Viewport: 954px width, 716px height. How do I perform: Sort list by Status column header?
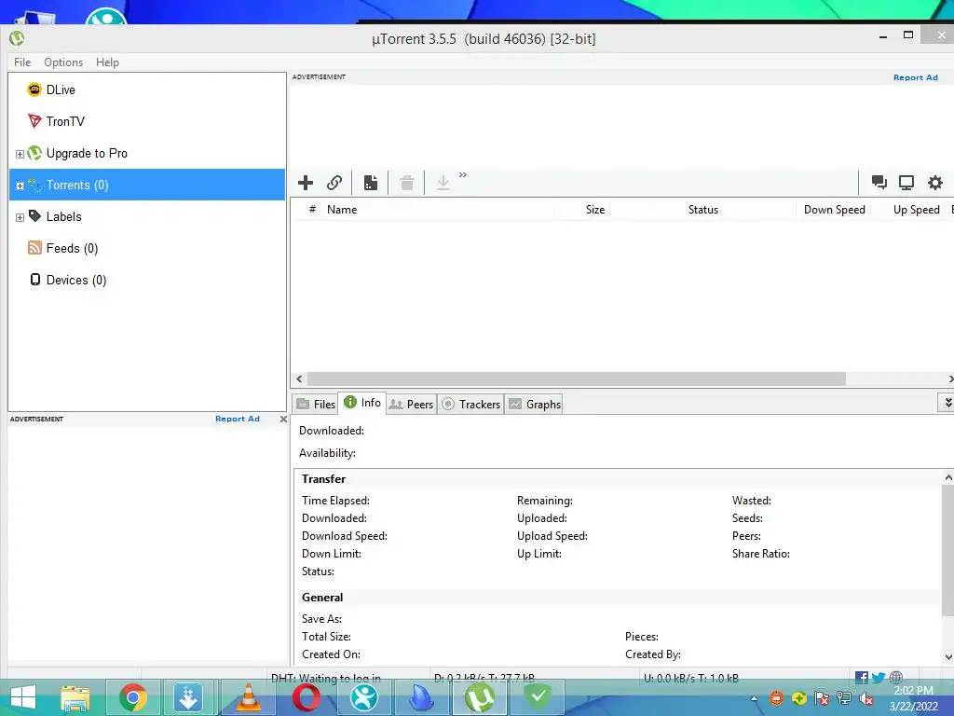(x=702, y=210)
